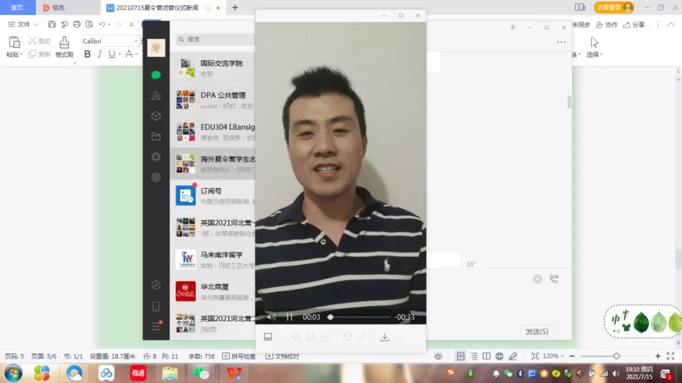Pause the video playback
682x383 pixels.
pyautogui.click(x=289, y=317)
